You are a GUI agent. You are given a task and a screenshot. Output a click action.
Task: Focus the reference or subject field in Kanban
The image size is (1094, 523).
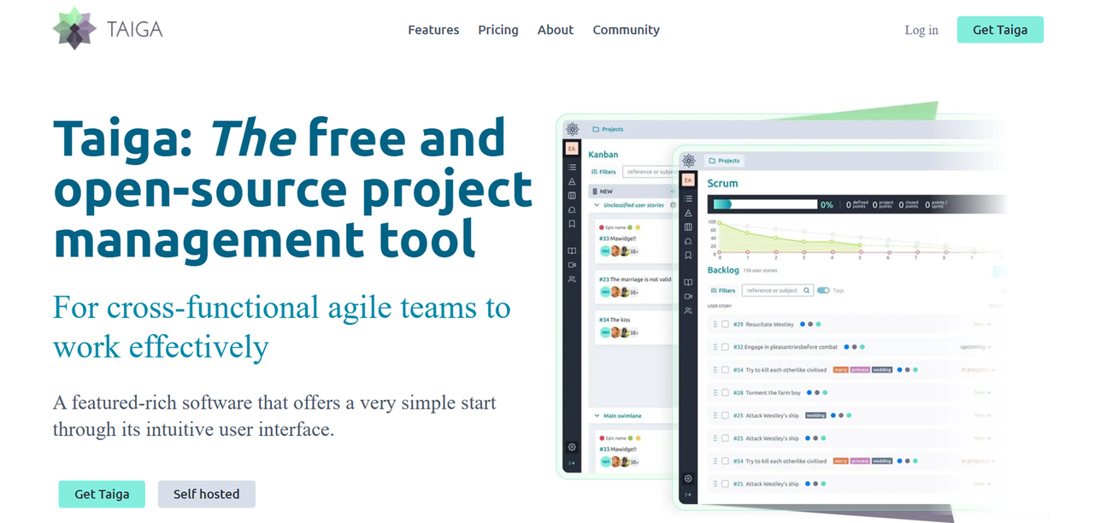(x=648, y=172)
